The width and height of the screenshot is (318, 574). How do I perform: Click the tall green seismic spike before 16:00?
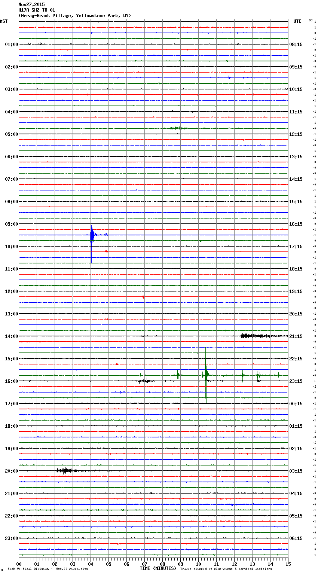coord(206,375)
